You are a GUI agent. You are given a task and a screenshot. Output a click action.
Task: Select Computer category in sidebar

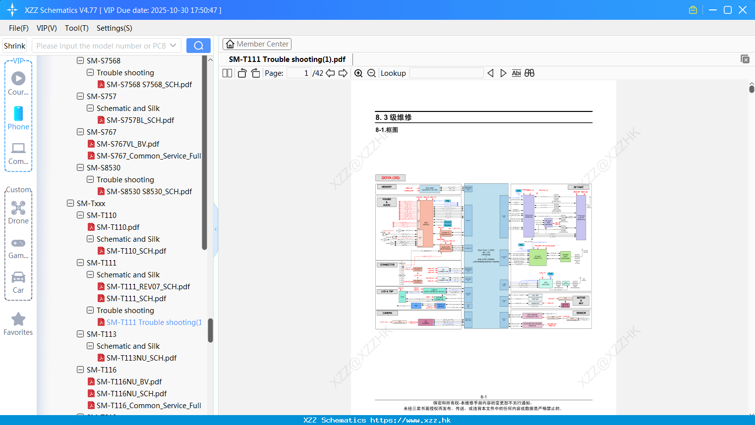click(18, 153)
